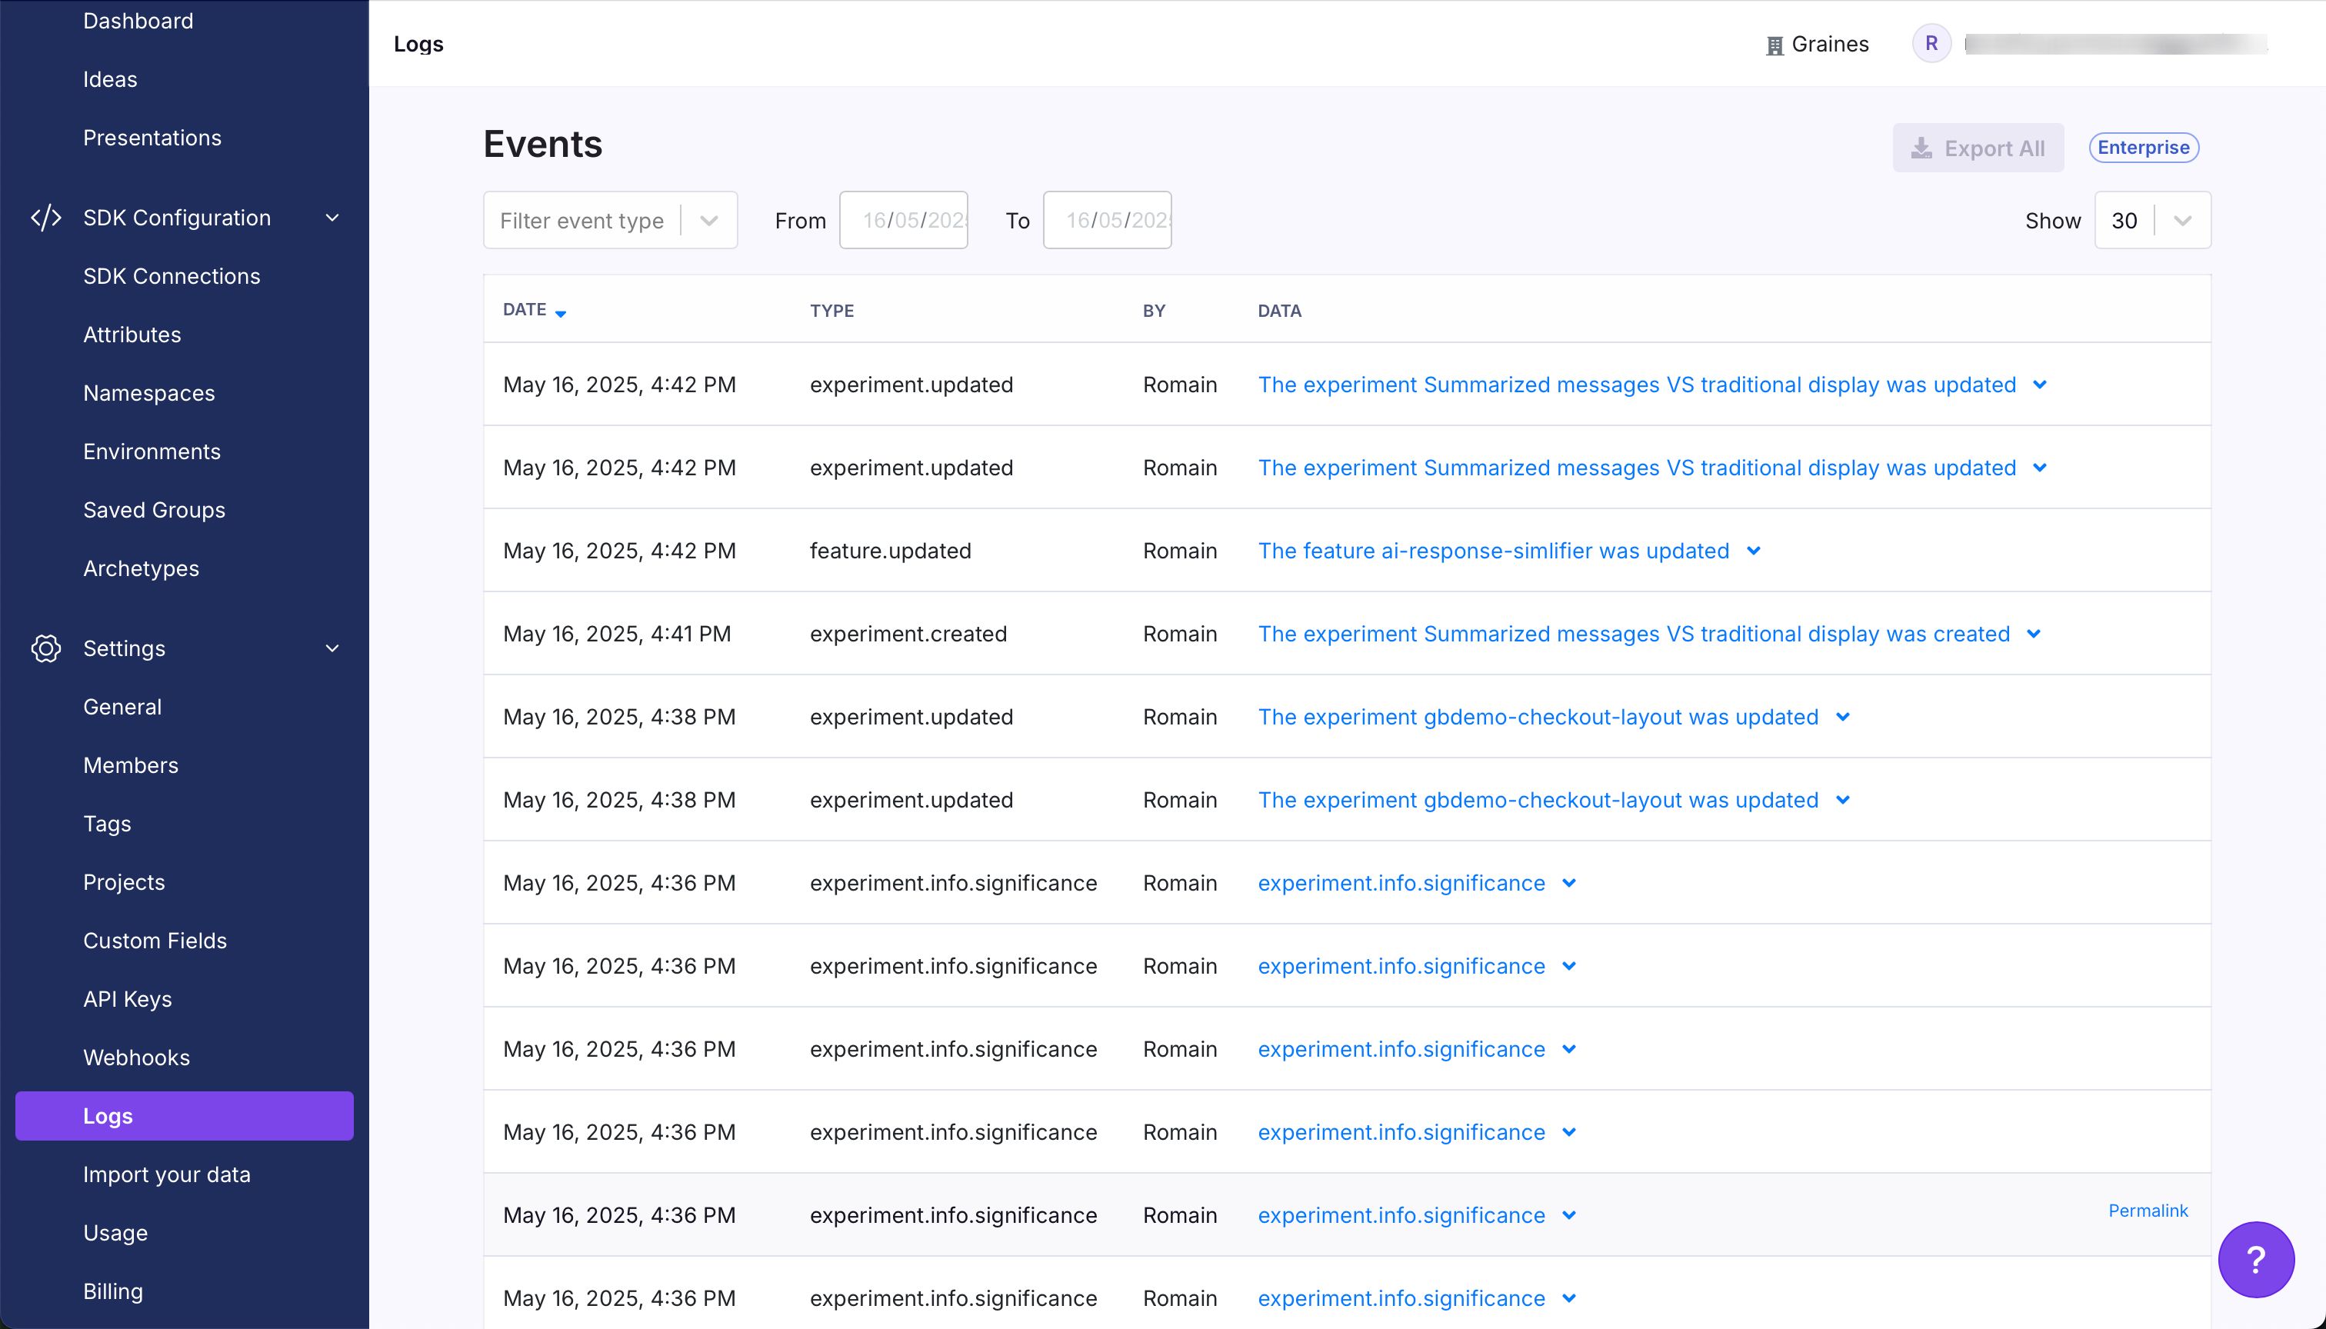The height and width of the screenshot is (1329, 2326).
Task: Click the Graines organization name
Action: [1831, 44]
